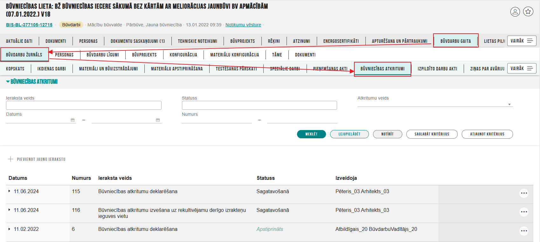540x242 pixels.
Task: Open the Ieraksta veids selector
Action: click(x=84, y=105)
